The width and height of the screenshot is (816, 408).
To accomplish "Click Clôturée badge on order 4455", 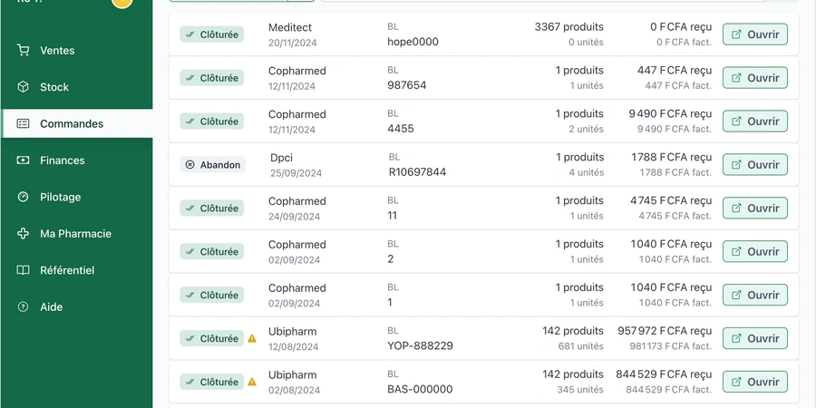I will point(212,121).
